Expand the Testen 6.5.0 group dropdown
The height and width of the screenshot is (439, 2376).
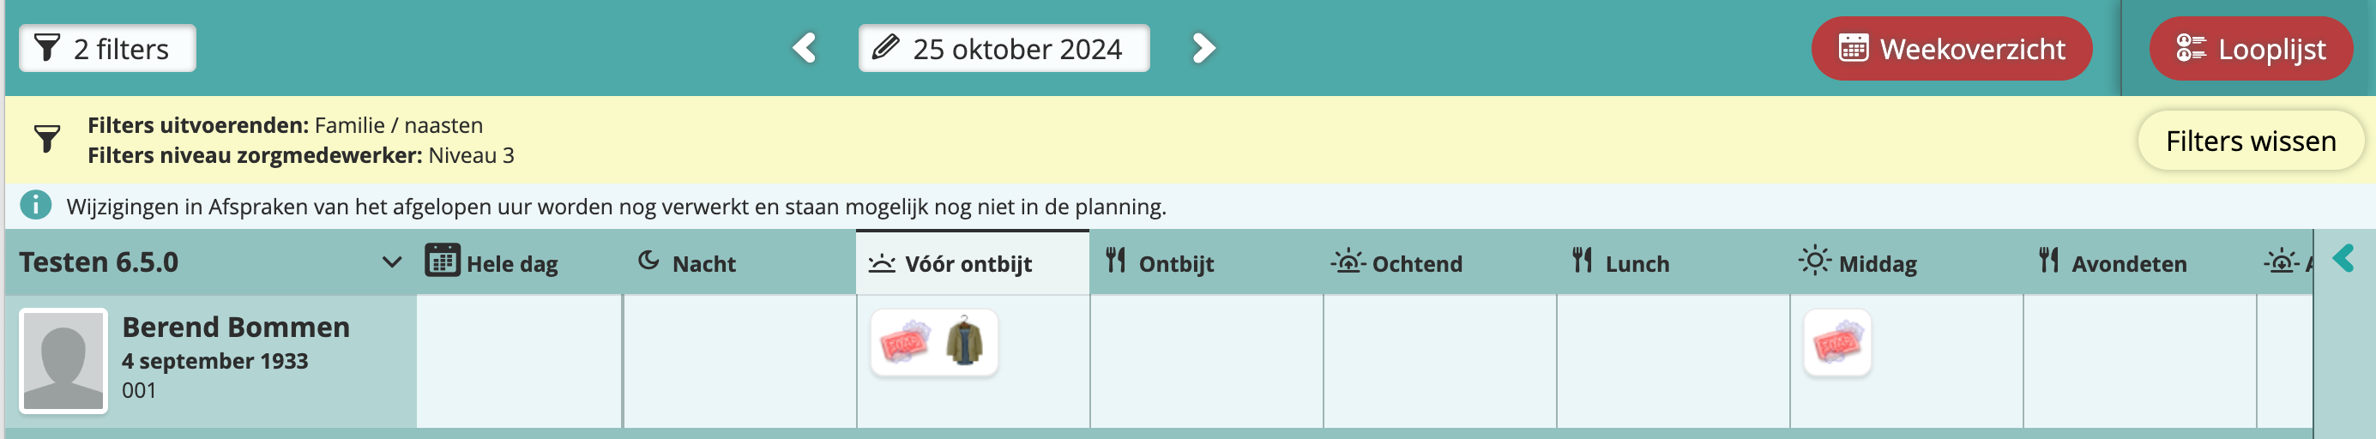pyautogui.click(x=392, y=263)
